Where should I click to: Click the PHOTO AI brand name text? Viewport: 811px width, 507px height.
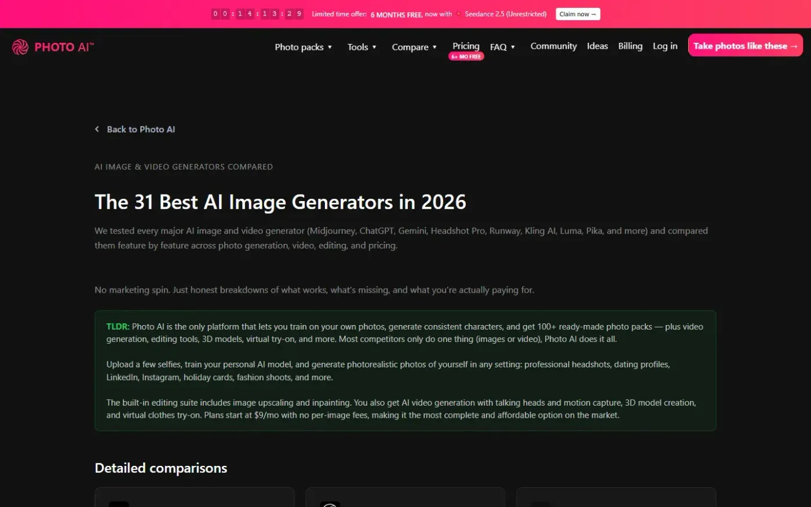click(64, 47)
